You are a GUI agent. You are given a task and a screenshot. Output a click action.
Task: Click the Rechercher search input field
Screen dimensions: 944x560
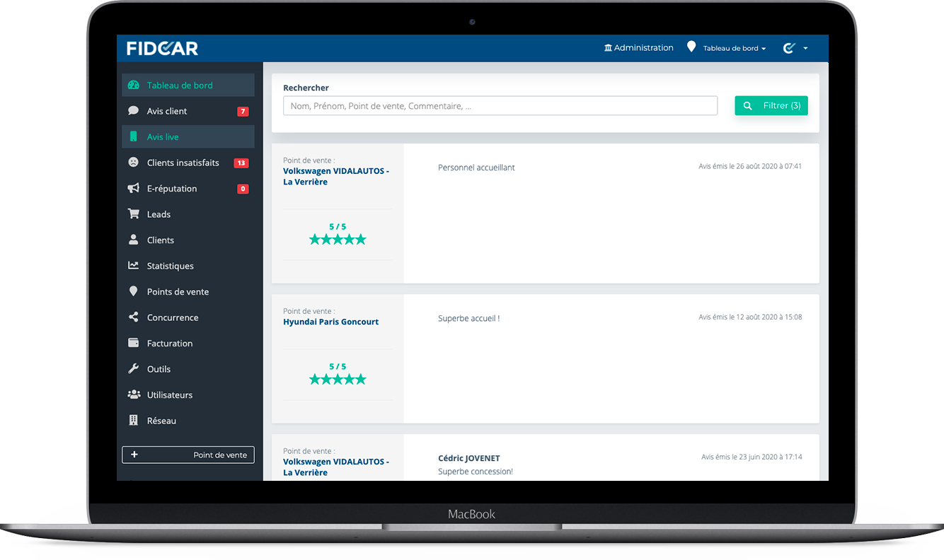pyautogui.click(x=500, y=106)
